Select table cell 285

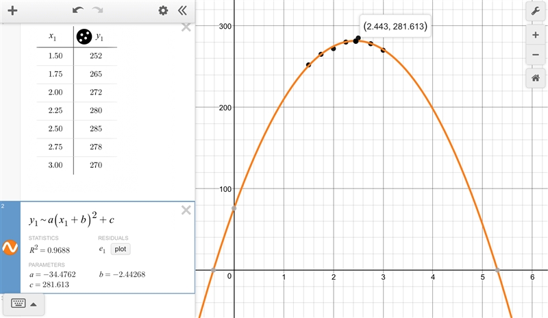95,129
